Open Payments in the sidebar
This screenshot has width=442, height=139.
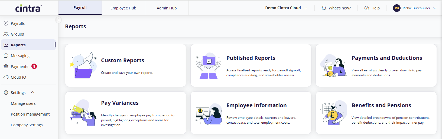28,66
